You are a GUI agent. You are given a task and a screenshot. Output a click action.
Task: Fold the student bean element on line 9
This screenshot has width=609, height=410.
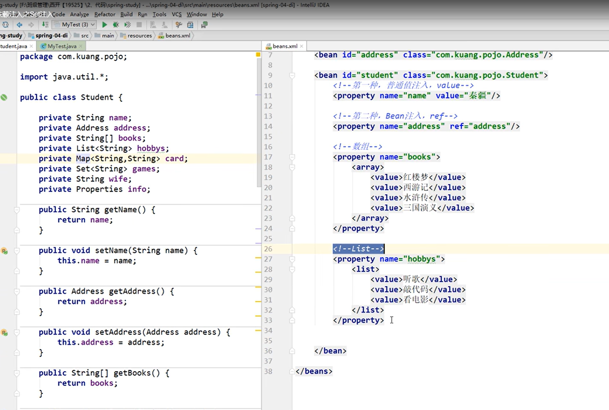point(292,75)
